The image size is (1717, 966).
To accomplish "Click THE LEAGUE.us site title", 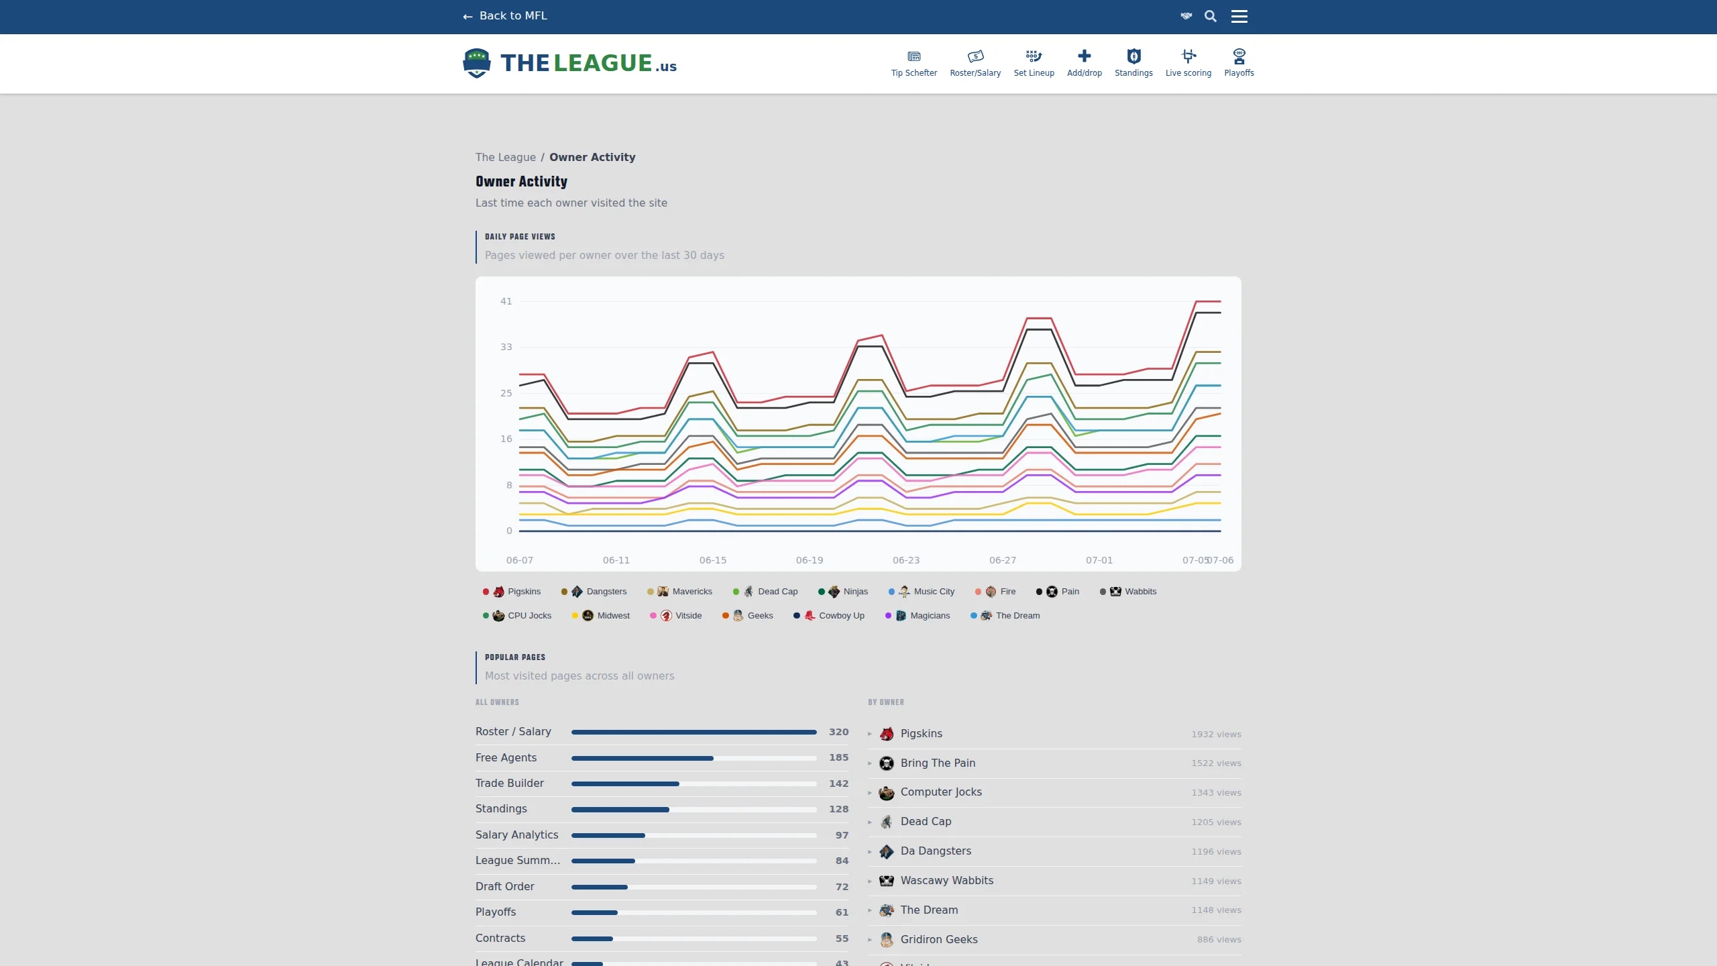I will pos(589,63).
